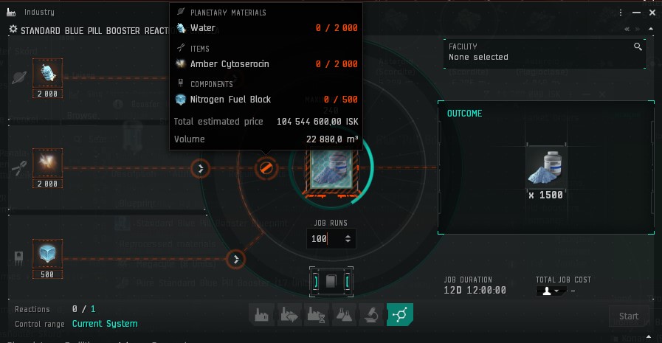Click the Current System control range link
This screenshot has height=343, width=662.
(105, 324)
